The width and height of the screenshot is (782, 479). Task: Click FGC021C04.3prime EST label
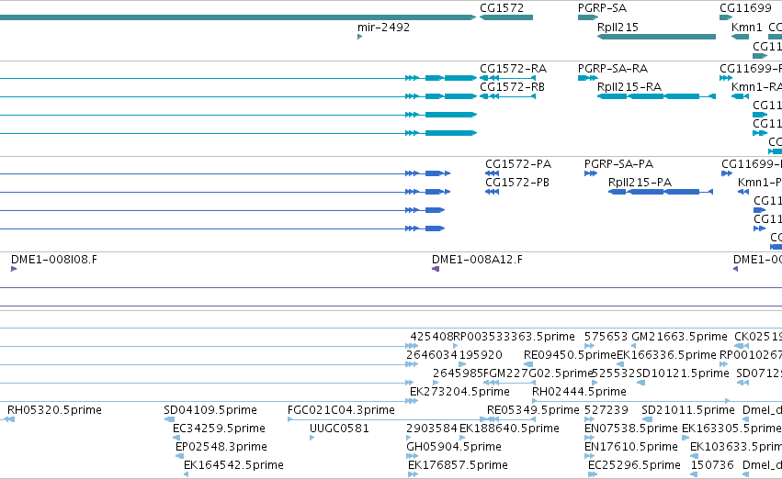341,410
